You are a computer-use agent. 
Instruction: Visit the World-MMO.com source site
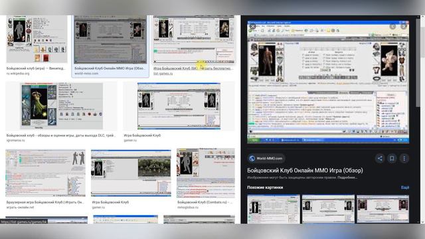click(x=266, y=158)
